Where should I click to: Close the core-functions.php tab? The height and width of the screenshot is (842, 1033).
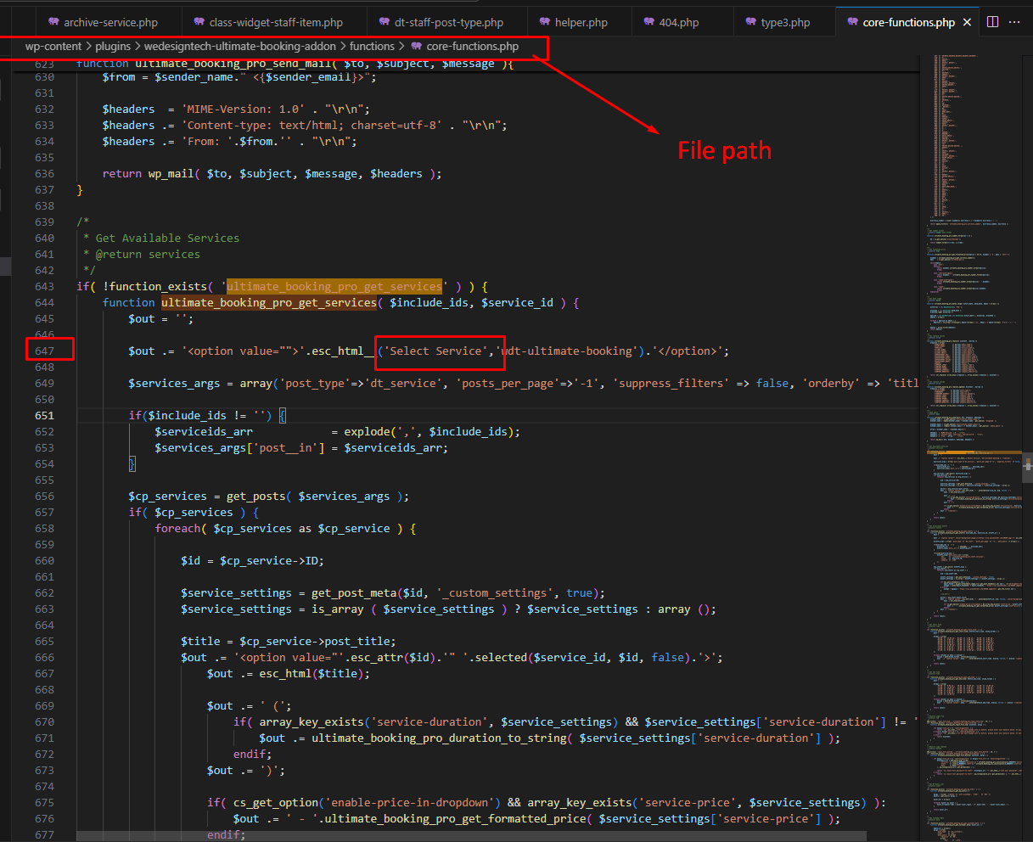coord(967,22)
